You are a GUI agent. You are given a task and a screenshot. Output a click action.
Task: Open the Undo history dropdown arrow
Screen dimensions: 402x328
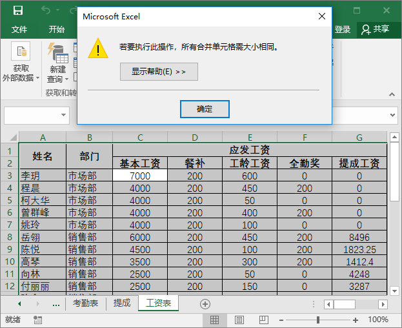57,10
